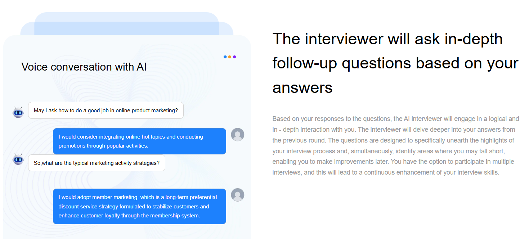Select the "I would consider integrating" blue bubble
Screen dimensions: 529x239
tap(139, 141)
